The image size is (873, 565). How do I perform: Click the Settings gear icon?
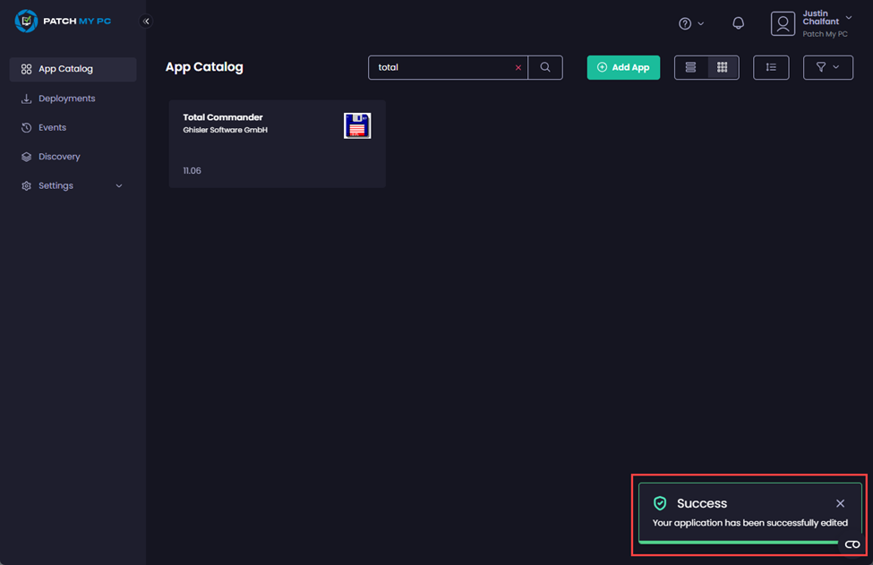click(x=25, y=185)
